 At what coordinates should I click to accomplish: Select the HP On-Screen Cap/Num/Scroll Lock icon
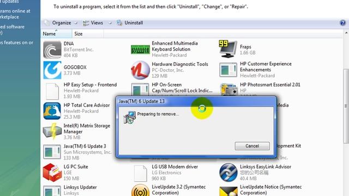[140, 89]
